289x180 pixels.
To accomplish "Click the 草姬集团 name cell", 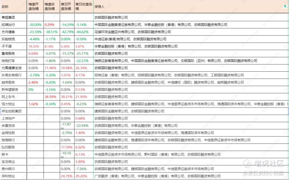I will (x=14, y=17).
